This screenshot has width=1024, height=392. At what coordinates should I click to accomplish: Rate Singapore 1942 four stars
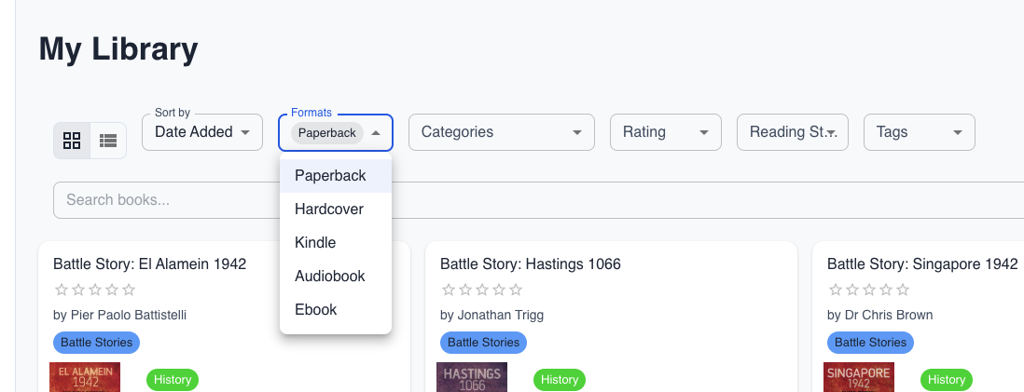(886, 290)
